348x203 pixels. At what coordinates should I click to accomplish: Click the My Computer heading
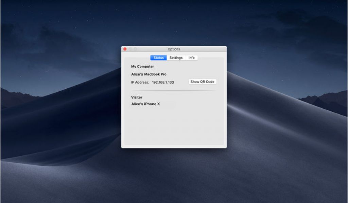pyautogui.click(x=142, y=67)
